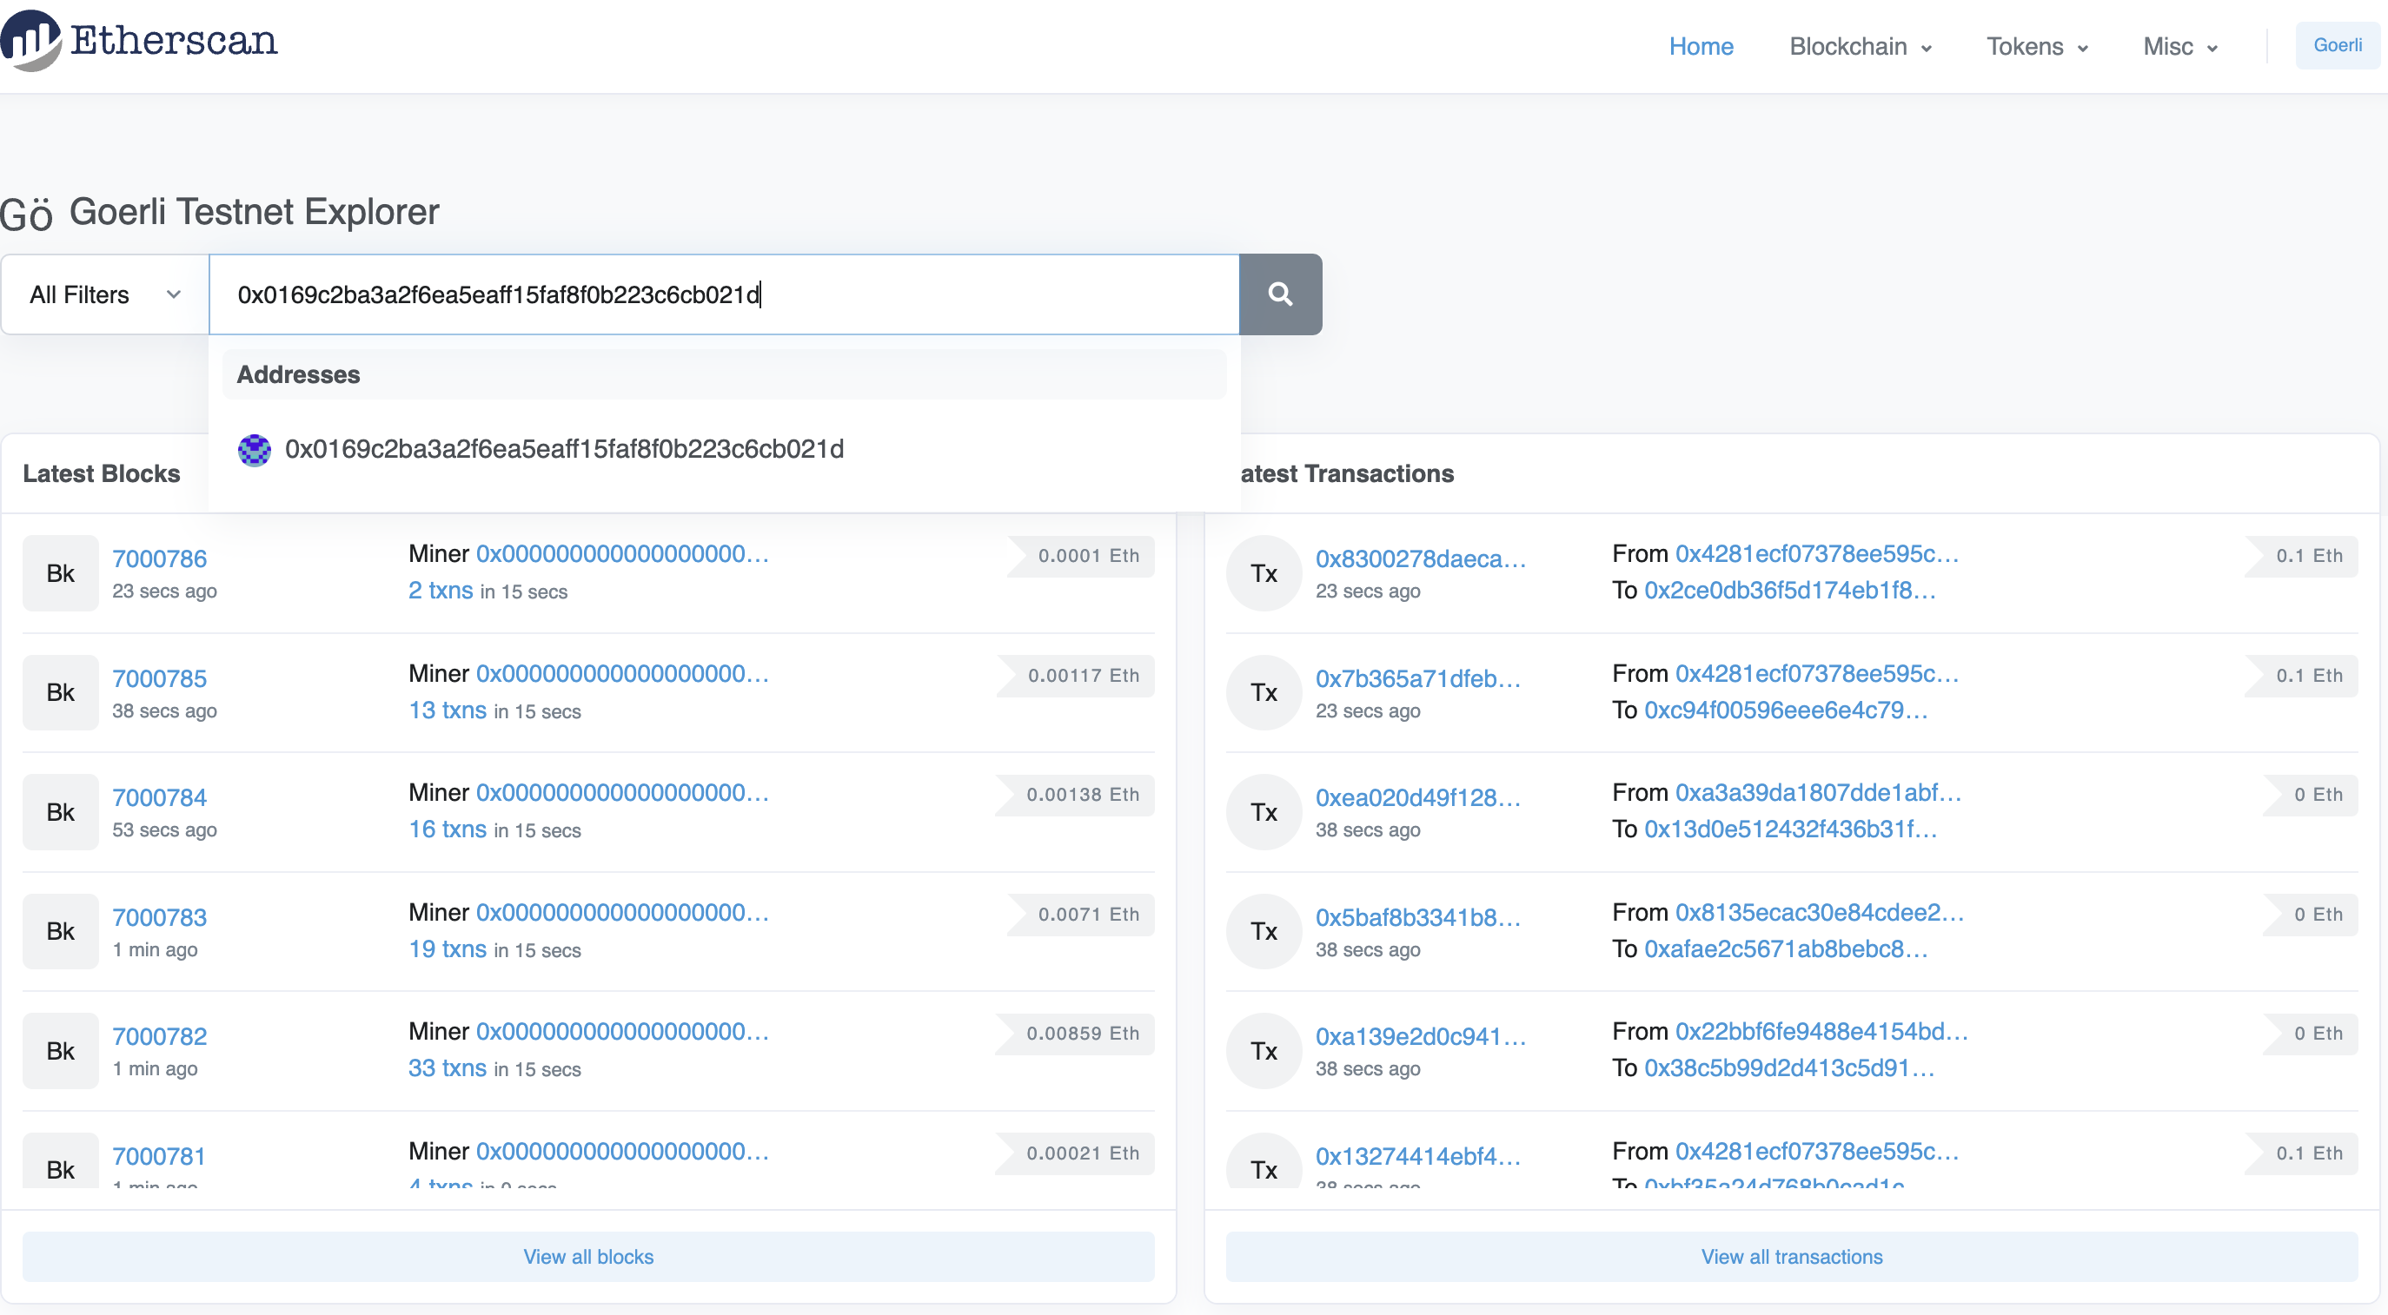This screenshot has height=1315, width=2388.
Task: Click the magnifier search button
Action: pyautogui.click(x=1279, y=294)
